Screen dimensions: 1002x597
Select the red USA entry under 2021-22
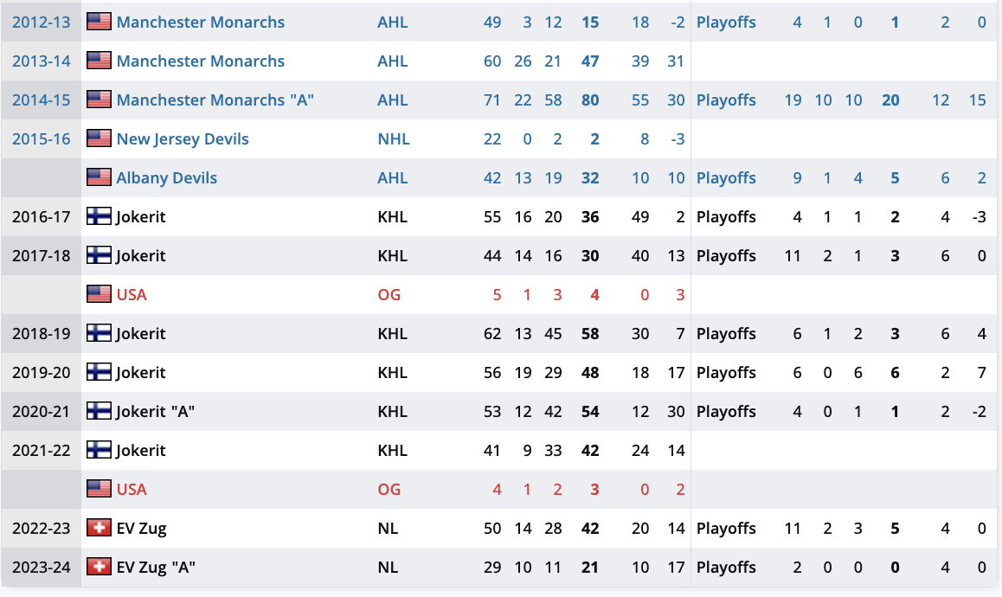(131, 490)
